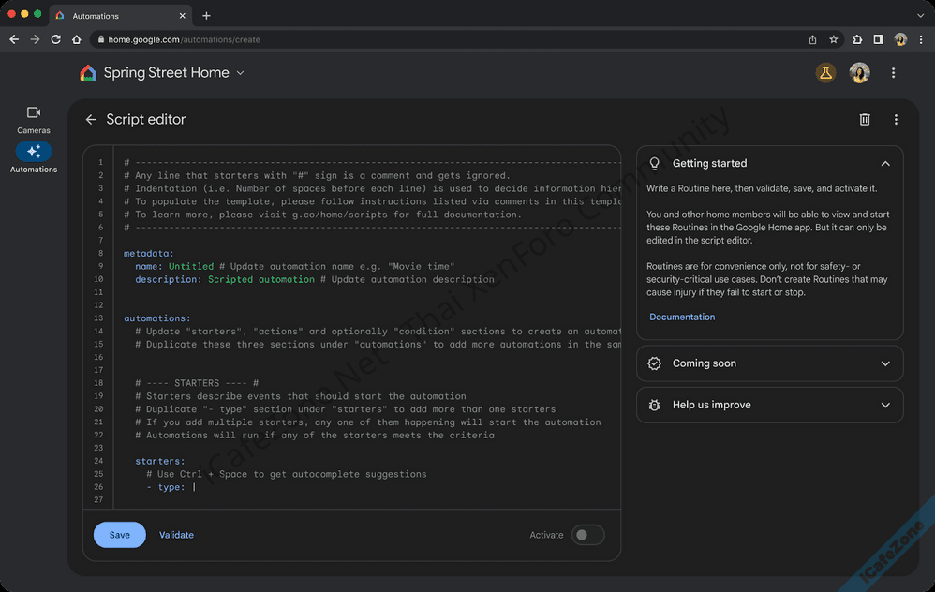The image size is (935, 592).
Task: Open a new browser tab
Action: tap(206, 16)
